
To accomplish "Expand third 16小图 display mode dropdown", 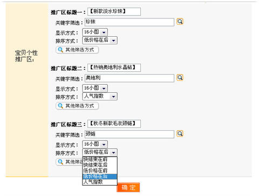I will [x=95, y=144].
